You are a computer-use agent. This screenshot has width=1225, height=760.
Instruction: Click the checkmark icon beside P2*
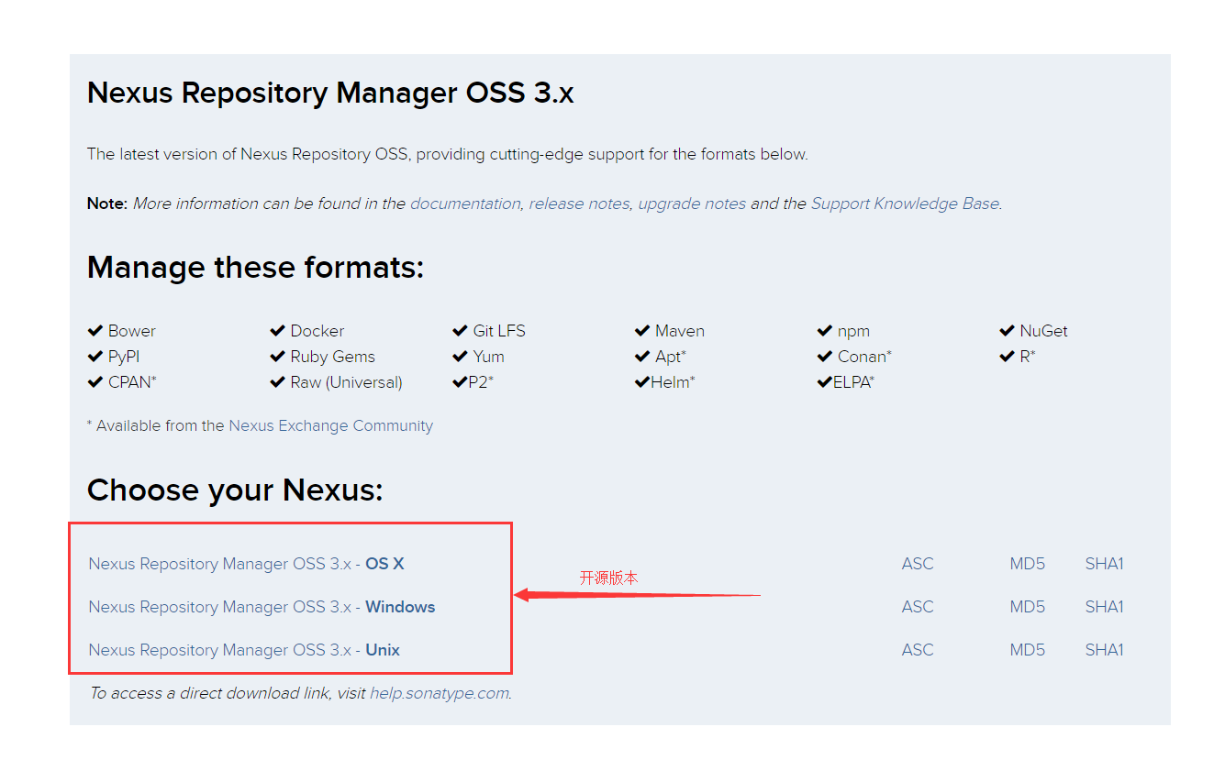tap(460, 382)
